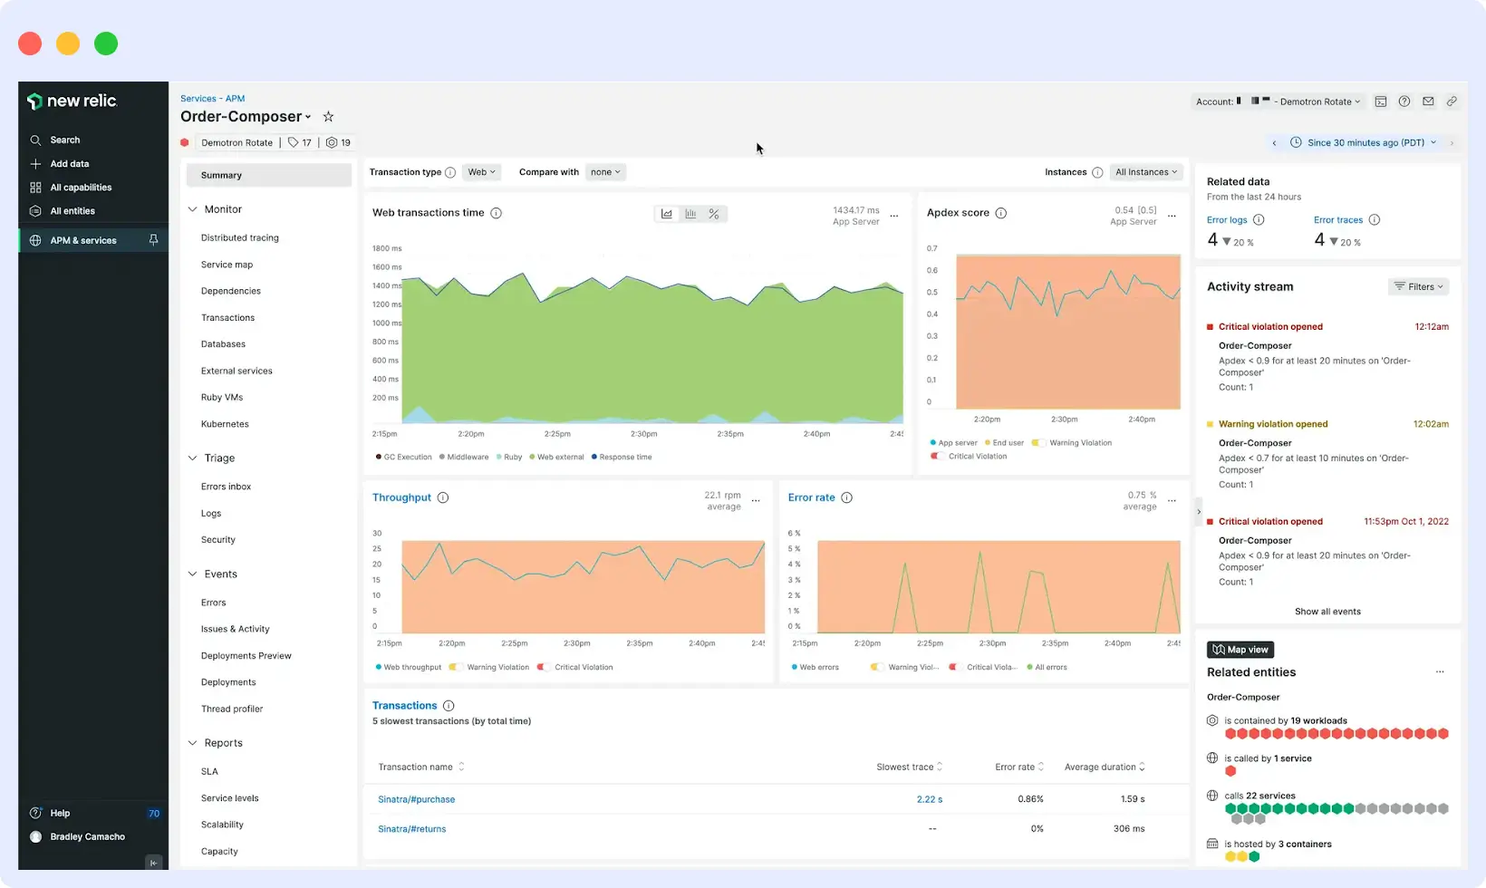Open Map view for related entities
The width and height of the screenshot is (1486, 888).
(1240, 649)
